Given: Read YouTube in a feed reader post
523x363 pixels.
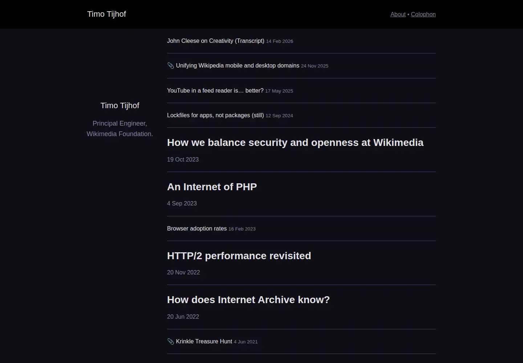Looking at the screenshot, I should [x=215, y=90].
